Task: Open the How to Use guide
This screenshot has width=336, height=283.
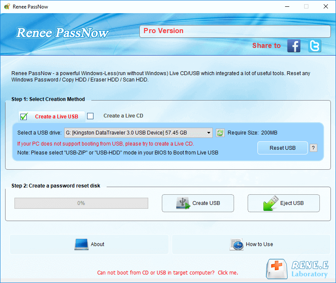Action: 251,244
